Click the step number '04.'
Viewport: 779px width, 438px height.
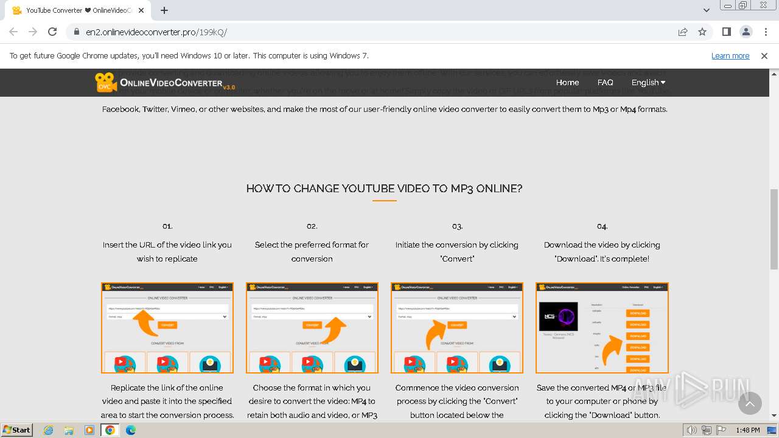coord(602,226)
